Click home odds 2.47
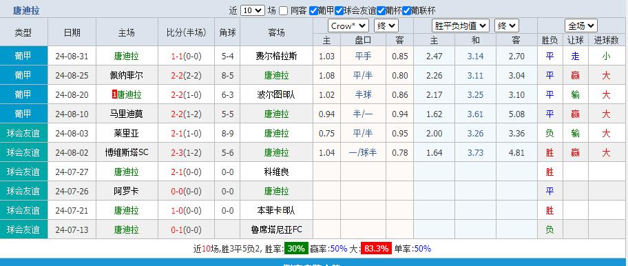The height and width of the screenshot is (266, 628). 434,56
